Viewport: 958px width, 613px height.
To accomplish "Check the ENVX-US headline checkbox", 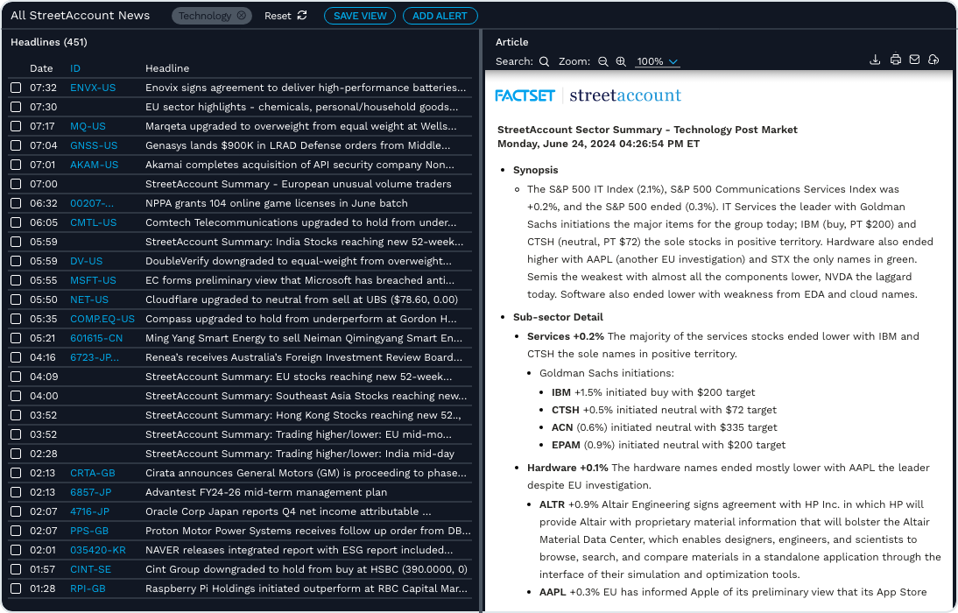I will click(x=16, y=88).
